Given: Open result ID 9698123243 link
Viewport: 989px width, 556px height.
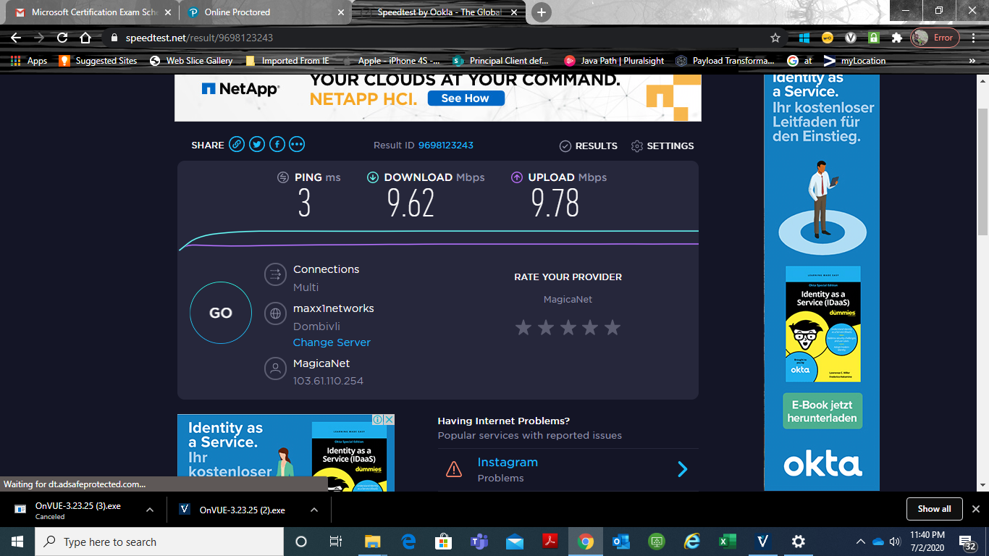Looking at the screenshot, I should [x=446, y=146].
